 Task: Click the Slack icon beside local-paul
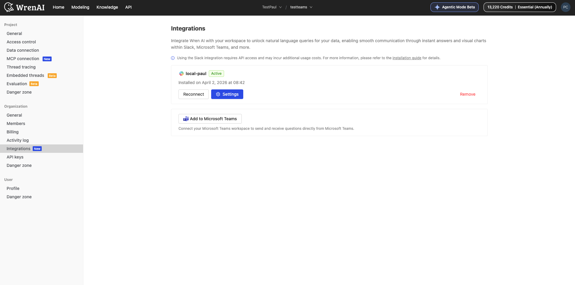click(181, 74)
